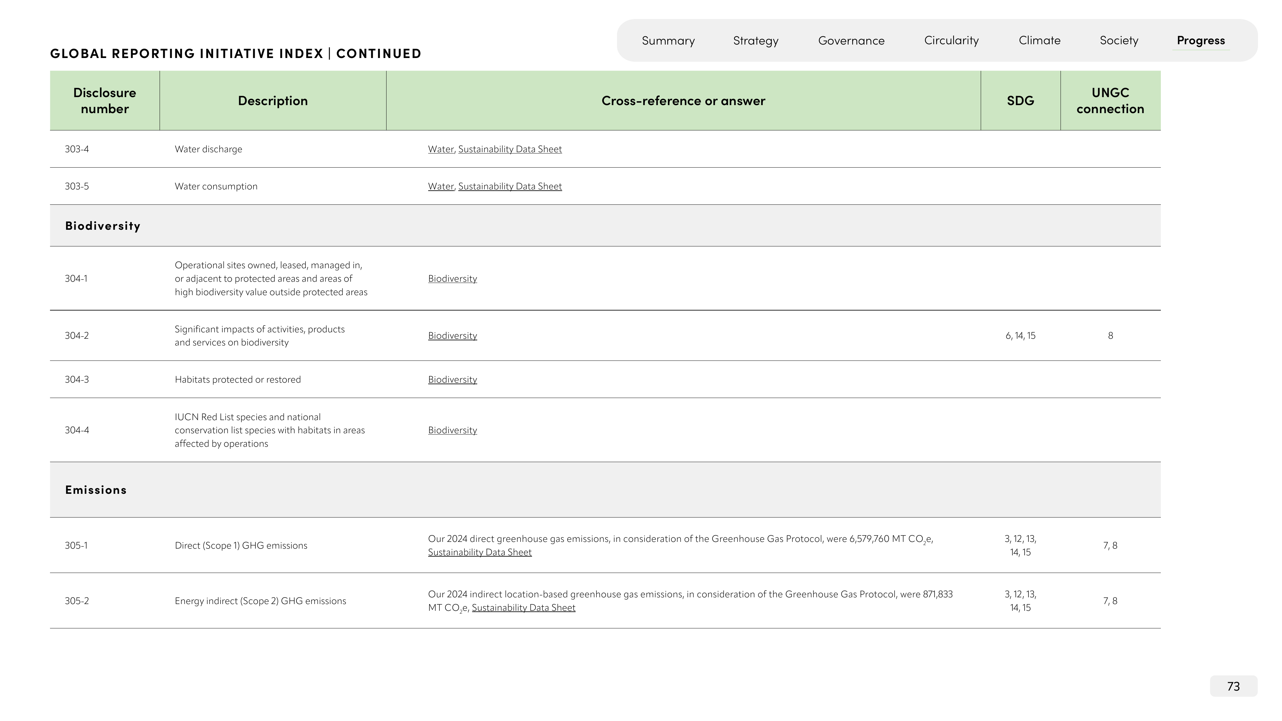The width and height of the screenshot is (1282, 721).
Task: Select the Emissions section heading
Action: click(x=96, y=490)
